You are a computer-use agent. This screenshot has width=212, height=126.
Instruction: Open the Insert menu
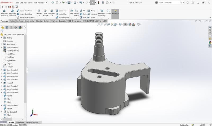pyautogui.click(x=30, y=3)
